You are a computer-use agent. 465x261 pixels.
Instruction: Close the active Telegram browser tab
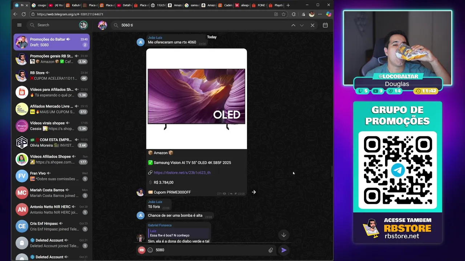coord(27,5)
